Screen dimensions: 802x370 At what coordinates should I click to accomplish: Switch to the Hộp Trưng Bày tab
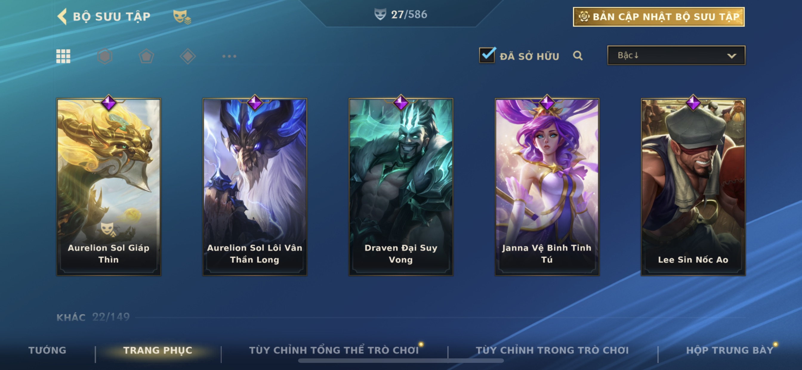click(730, 350)
